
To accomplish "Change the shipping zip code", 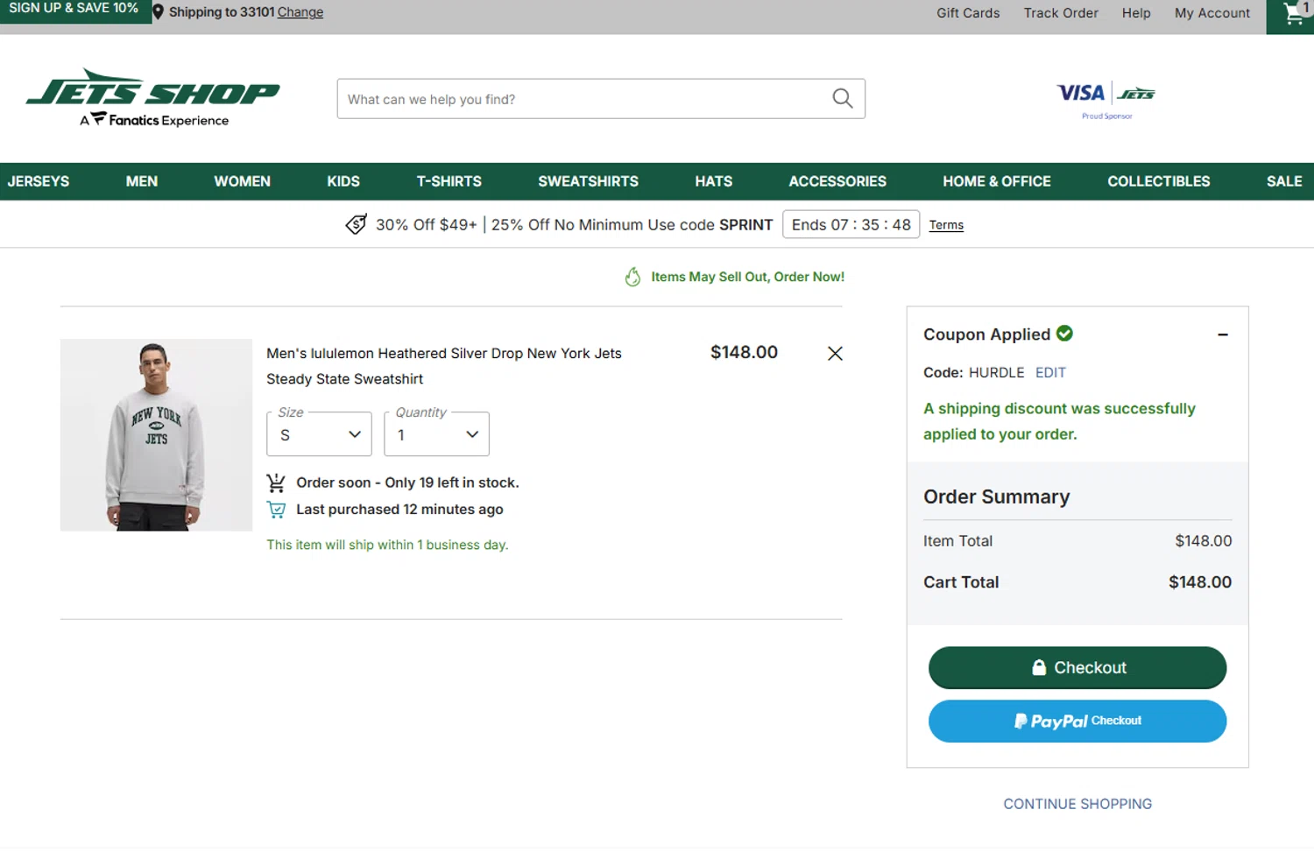I will pyautogui.click(x=300, y=12).
